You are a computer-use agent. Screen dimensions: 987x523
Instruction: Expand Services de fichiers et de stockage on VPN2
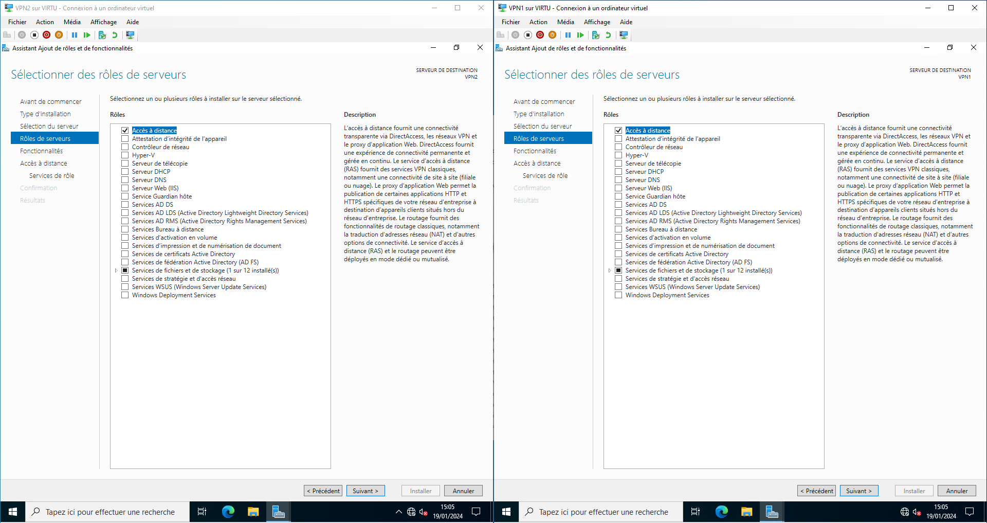(x=116, y=270)
